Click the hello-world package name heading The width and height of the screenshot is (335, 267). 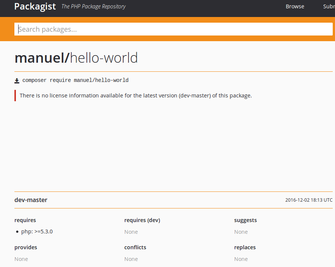pyautogui.click(x=104, y=58)
